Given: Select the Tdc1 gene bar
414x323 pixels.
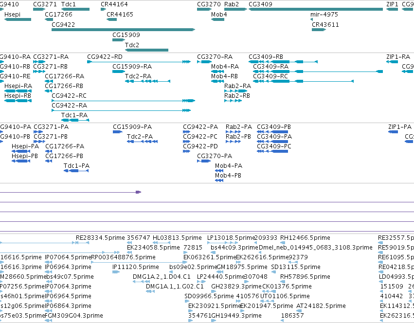Looking at the screenshot, I should [x=75, y=9].
